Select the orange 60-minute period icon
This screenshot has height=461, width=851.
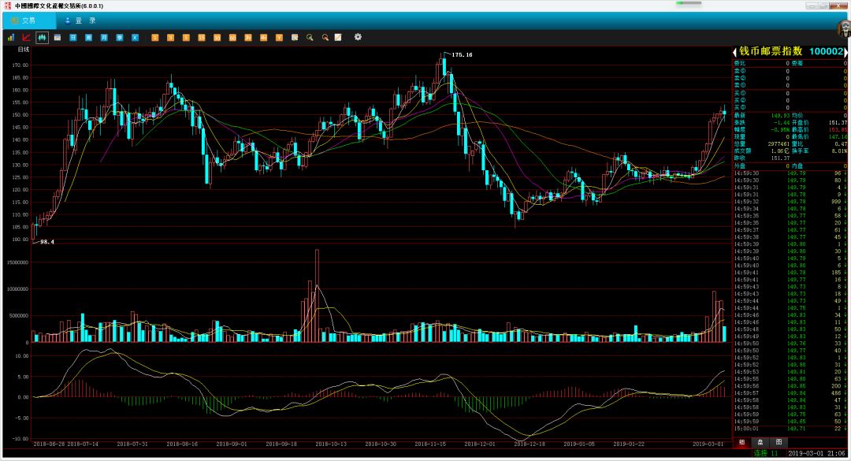click(x=232, y=38)
